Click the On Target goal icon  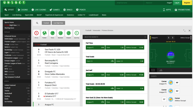pos(171,55)
